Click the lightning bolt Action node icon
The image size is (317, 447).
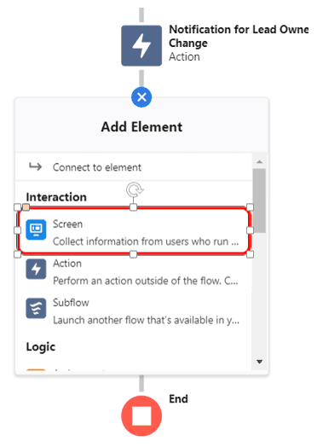click(141, 45)
